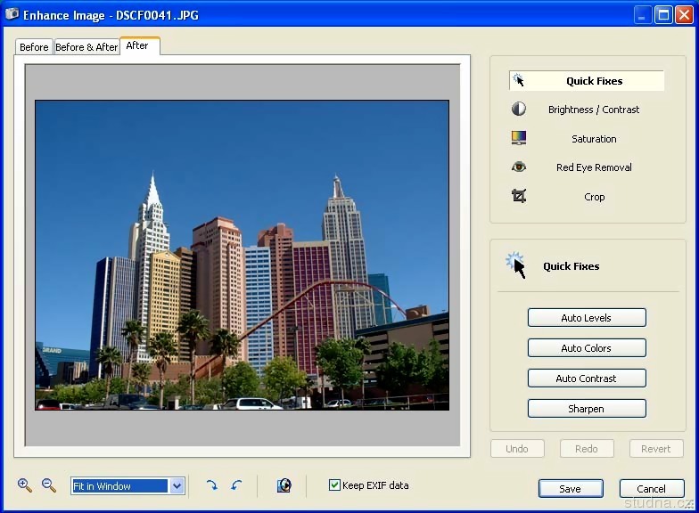Rotate image counter-clockwise with the arrow icon
The height and width of the screenshot is (513, 699).
pyautogui.click(x=236, y=485)
